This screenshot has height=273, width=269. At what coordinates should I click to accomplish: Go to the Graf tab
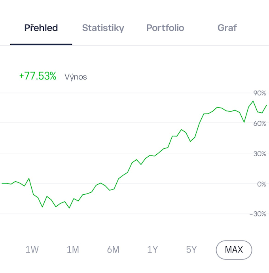[x=227, y=28]
